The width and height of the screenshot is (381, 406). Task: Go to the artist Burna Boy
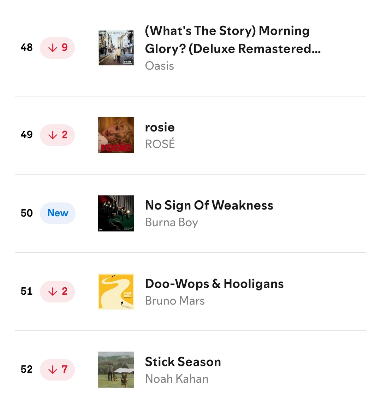(x=172, y=222)
